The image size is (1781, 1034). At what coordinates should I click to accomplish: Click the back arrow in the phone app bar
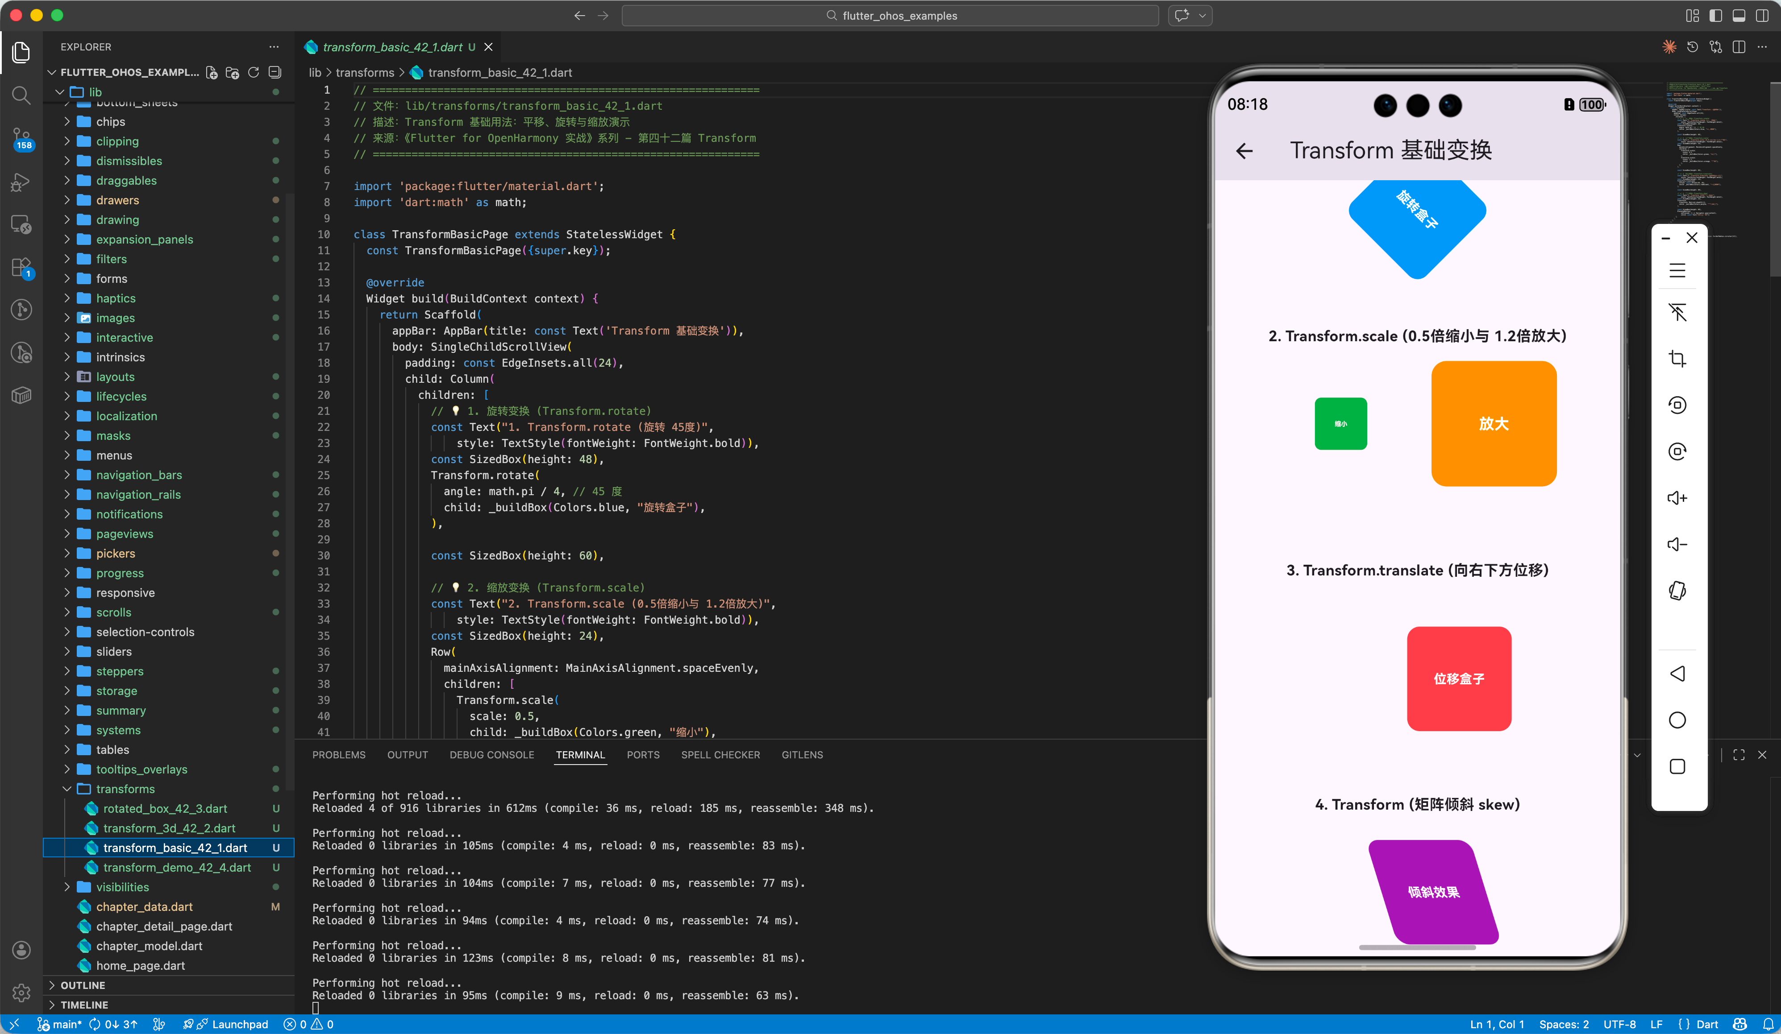tap(1244, 150)
